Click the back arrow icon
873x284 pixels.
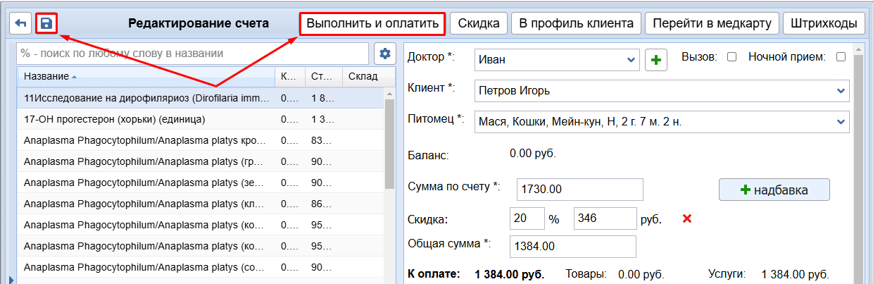coord(20,23)
